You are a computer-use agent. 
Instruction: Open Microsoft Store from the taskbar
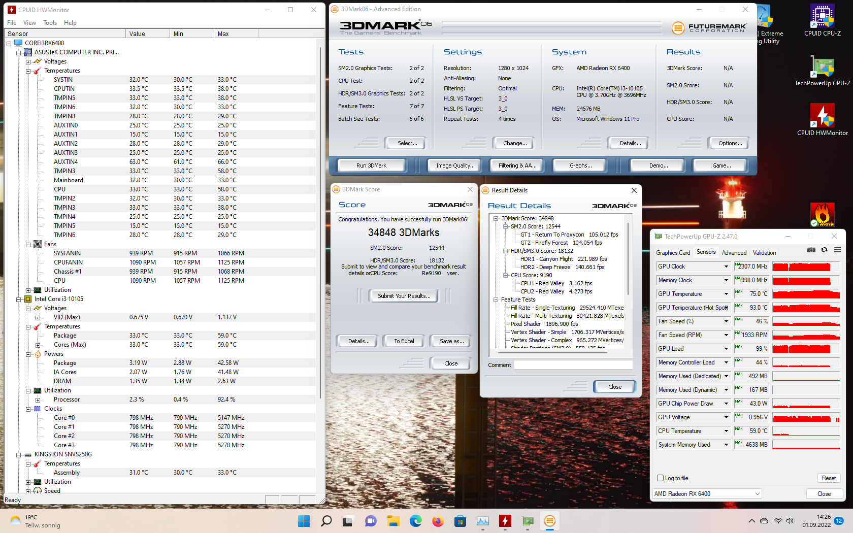[x=460, y=521]
